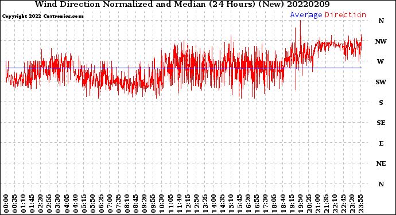The width and height of the screenshot is (396, 215).
Task: Click the 09:55 time axis label
Action: [153, 204]
